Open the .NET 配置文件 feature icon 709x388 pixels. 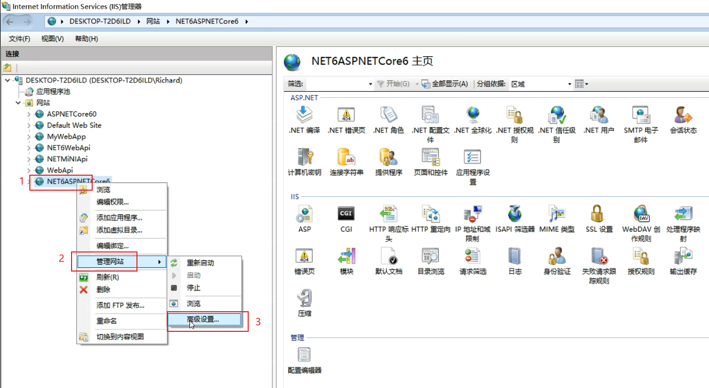[430, 115]
